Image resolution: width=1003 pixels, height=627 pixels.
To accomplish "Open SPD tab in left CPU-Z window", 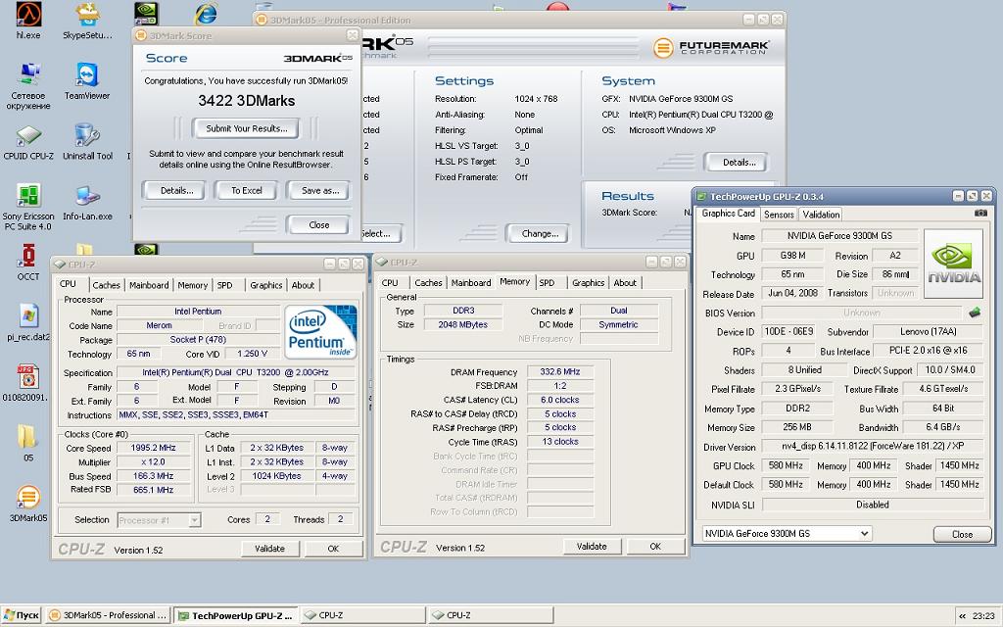I will (x=224, y=285).
